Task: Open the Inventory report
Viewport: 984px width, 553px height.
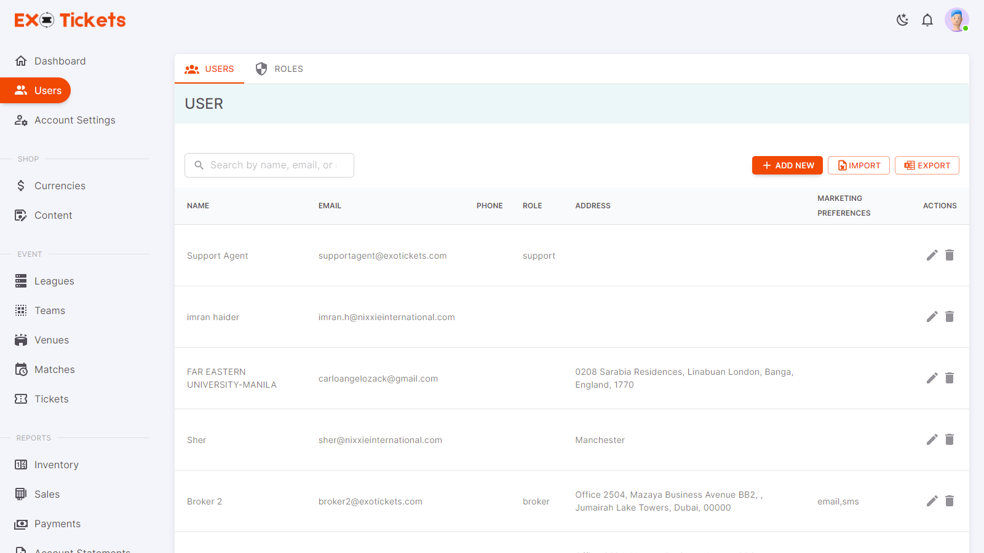Action: [57, 465]
